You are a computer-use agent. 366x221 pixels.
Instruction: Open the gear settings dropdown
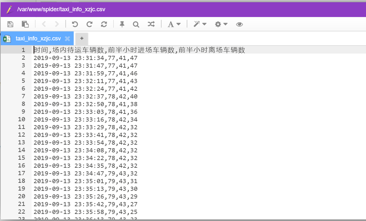(221, 24)
